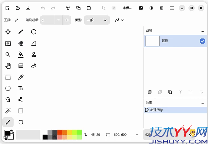The image size is (208, 144).
Task: Open the antialiasing curve dropdown
Action: [119, 20]
